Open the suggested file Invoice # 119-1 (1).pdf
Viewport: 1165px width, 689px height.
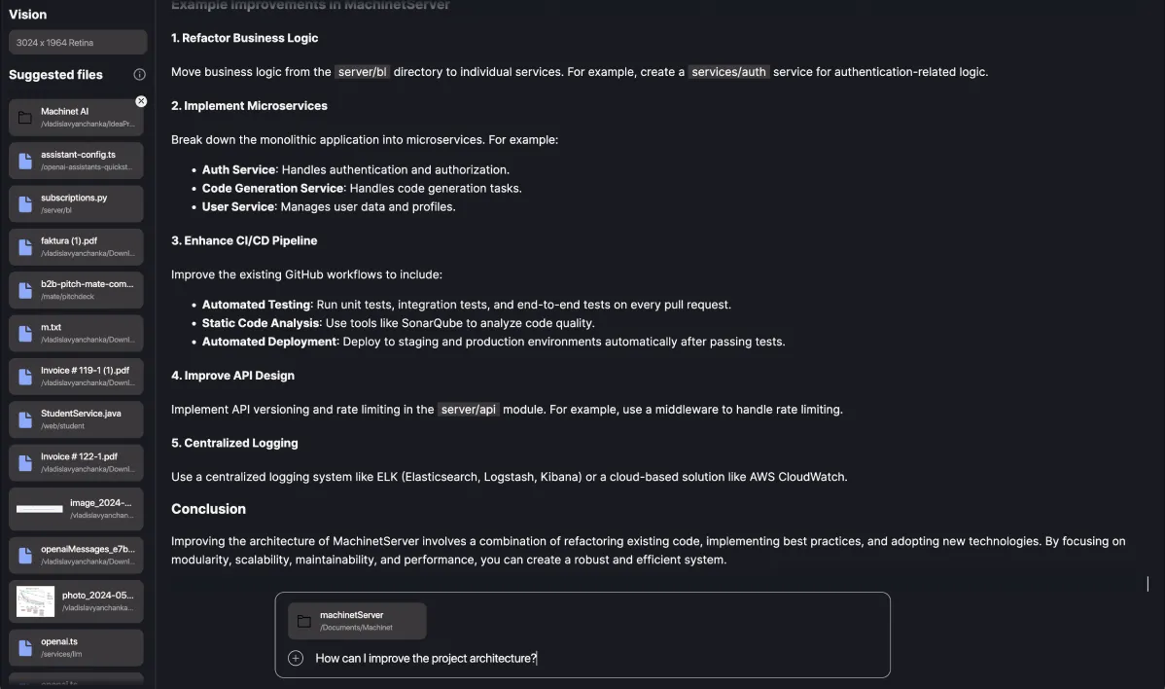pos(76,376)
